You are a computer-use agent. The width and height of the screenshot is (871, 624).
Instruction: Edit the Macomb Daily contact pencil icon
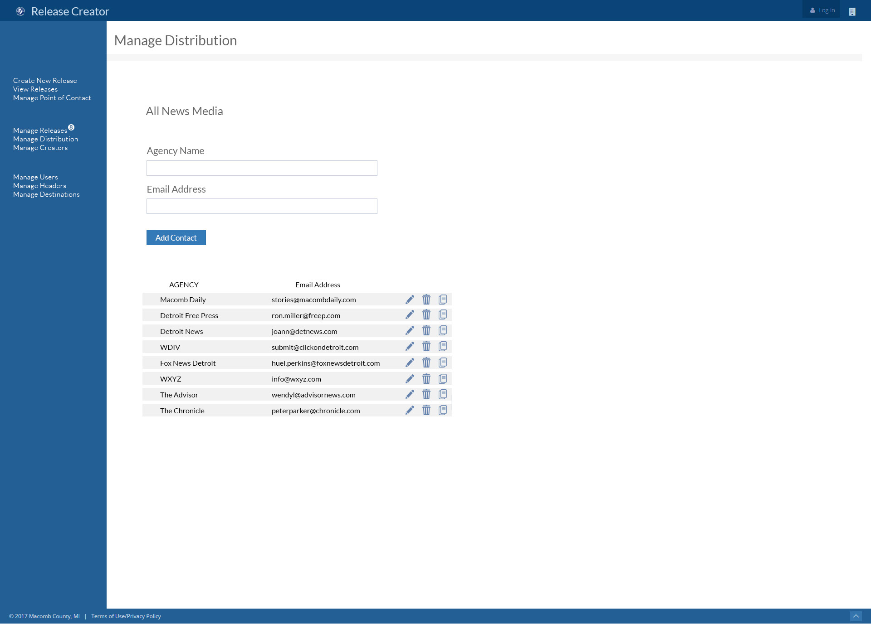pos(410,300)
